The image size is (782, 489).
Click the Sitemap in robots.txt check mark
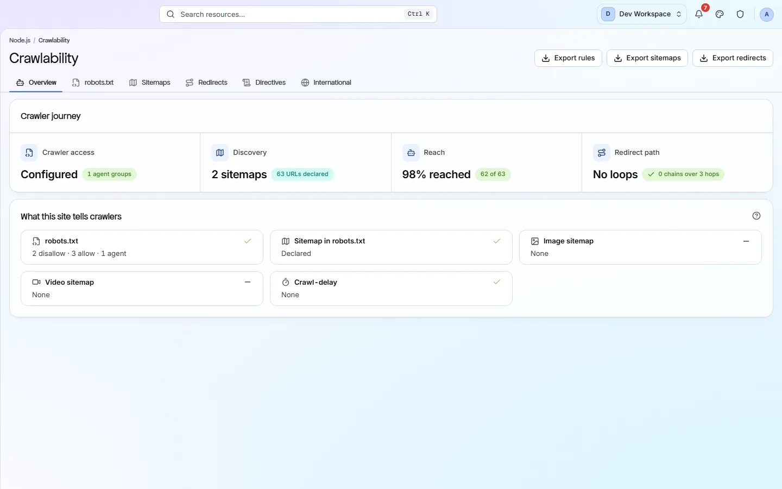[497, 241]
